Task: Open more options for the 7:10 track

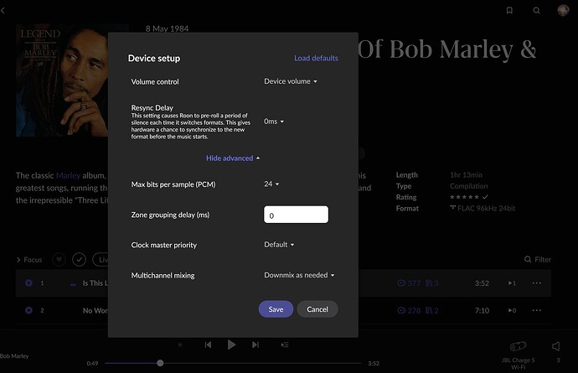Action: point(537,310)
